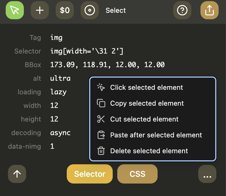This screenshot has height=196, width=226.
Task: Switch to the Selector tab
Action: click(90, 174)
